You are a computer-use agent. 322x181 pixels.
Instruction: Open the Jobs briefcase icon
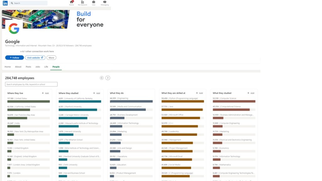tap(93, 3)
